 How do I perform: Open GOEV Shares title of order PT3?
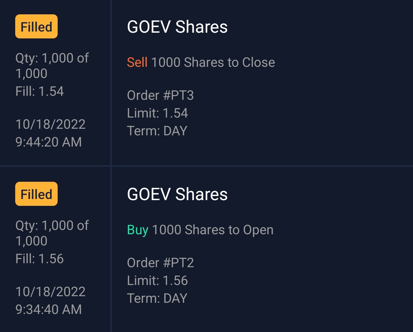(x=177, y=27)
